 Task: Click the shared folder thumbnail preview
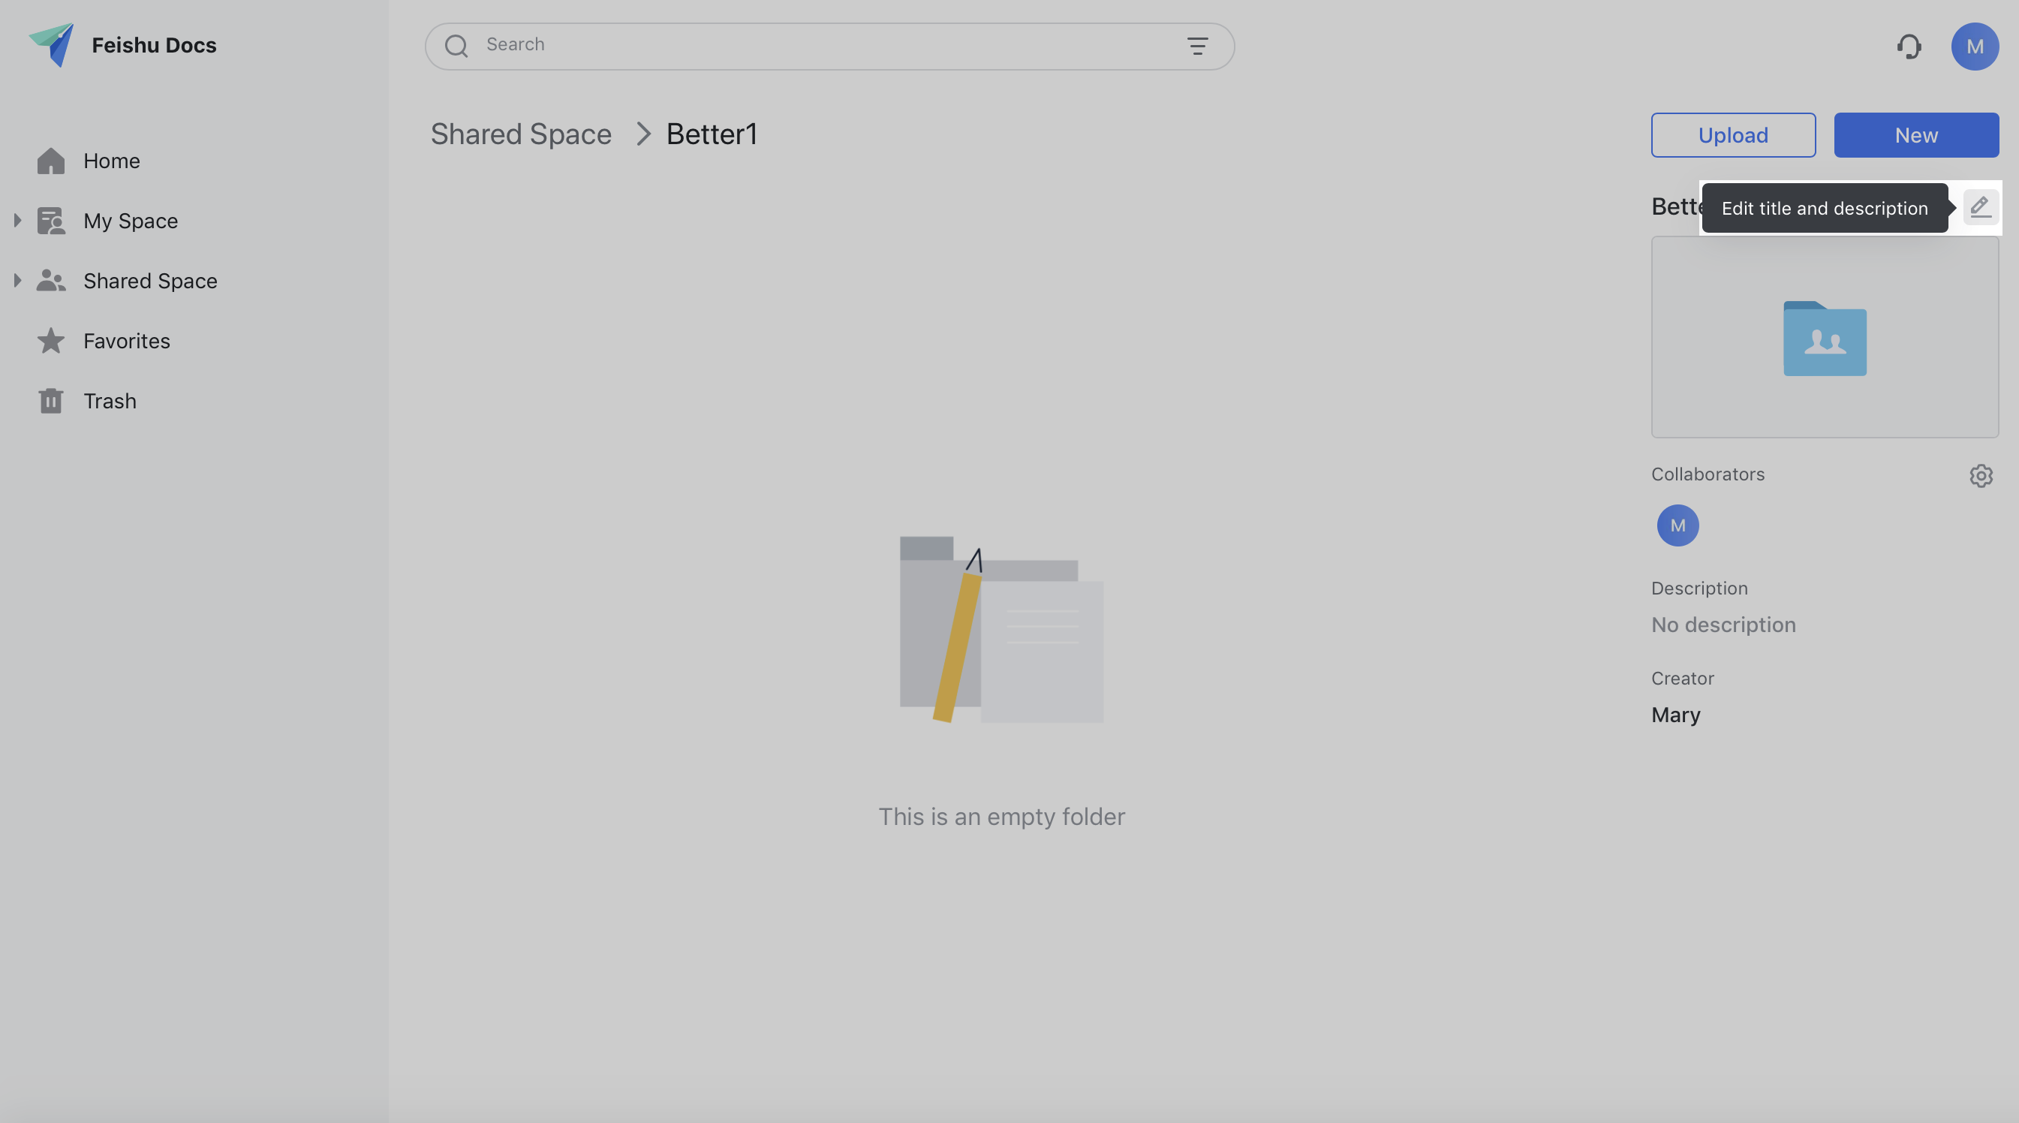tap(1824, 337)
